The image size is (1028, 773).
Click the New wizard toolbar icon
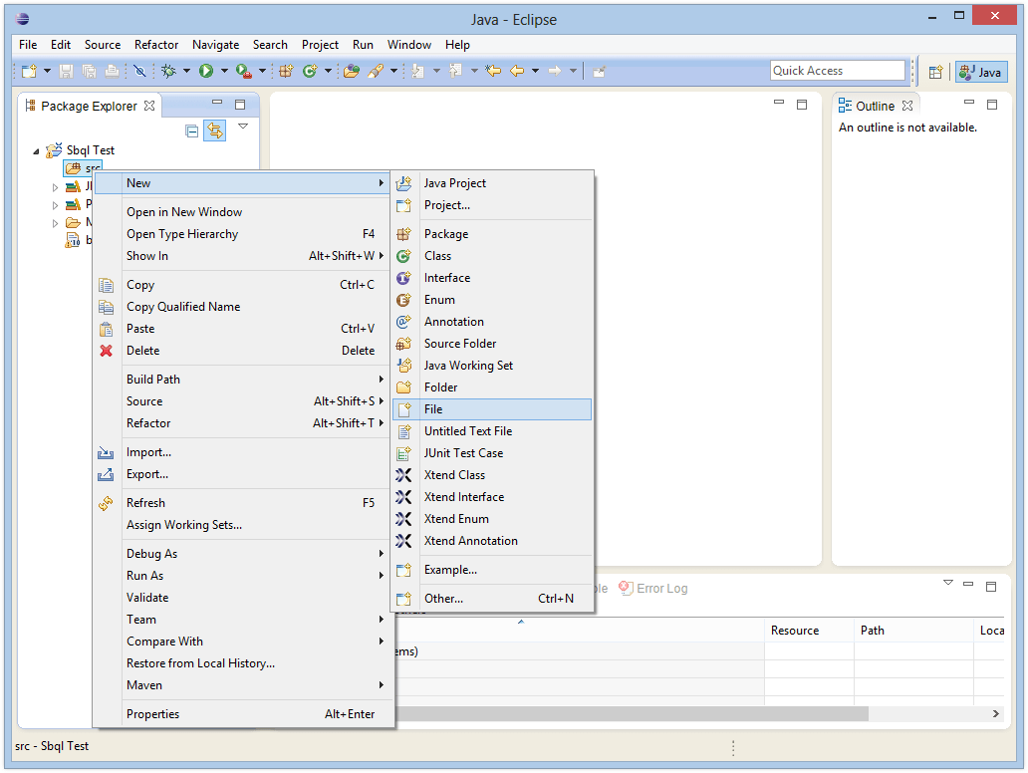[29, 71]
